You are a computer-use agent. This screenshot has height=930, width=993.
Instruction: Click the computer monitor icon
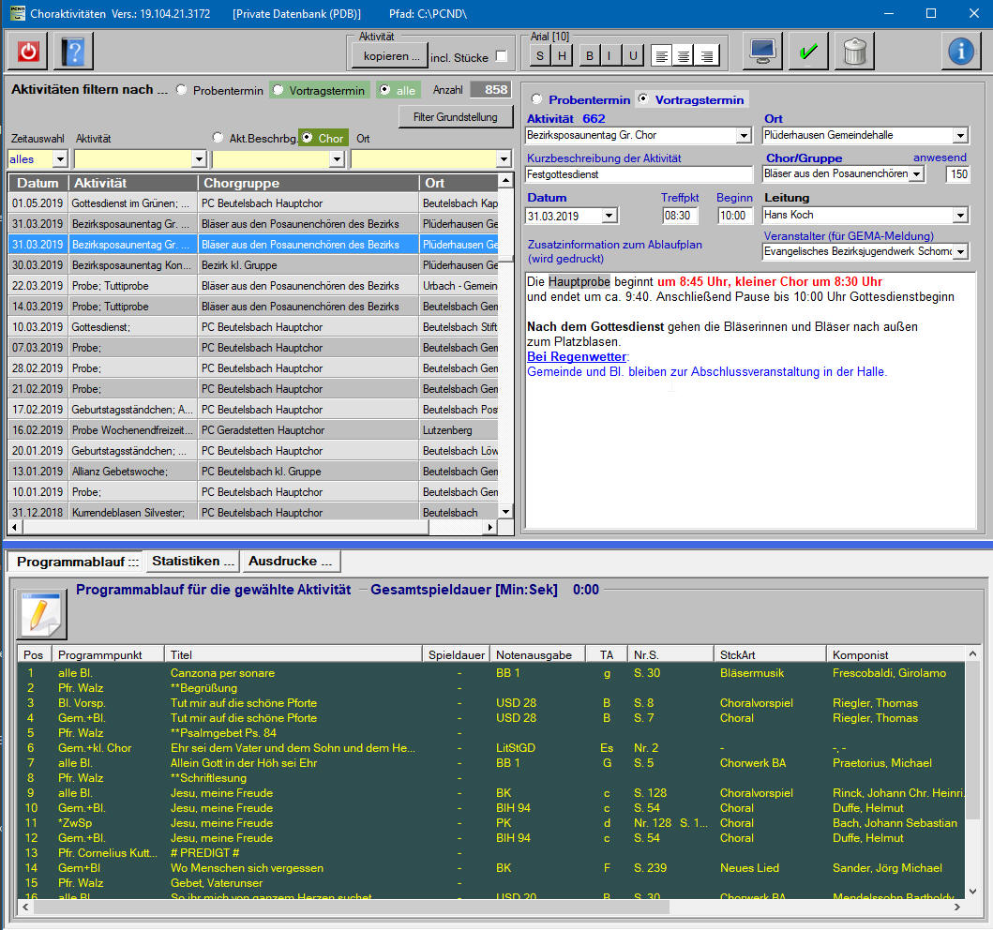pyautogui.click(x=762, y=52)
